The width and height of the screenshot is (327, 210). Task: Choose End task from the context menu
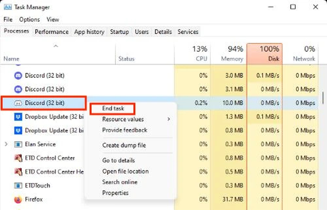click(x=113, y=108)
